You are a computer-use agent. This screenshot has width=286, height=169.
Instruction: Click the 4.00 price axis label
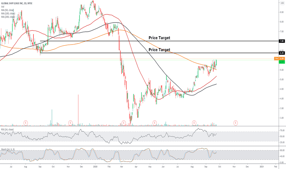point(282,99)
